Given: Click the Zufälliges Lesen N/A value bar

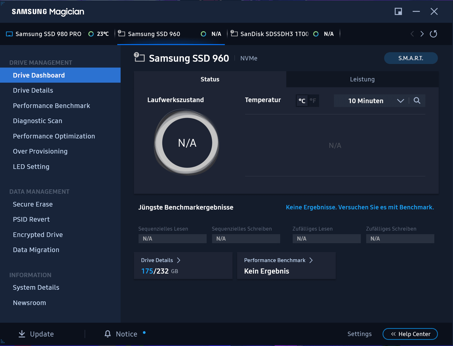Looking at the screenshot, I should pos(326,239).
